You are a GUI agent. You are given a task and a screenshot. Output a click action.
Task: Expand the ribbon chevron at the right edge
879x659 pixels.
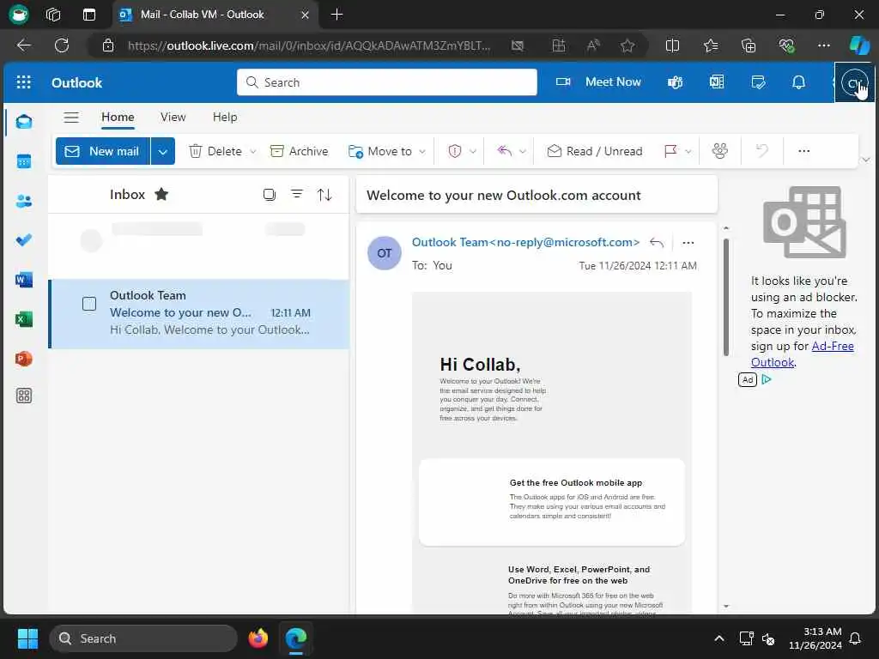coord(866,160)
